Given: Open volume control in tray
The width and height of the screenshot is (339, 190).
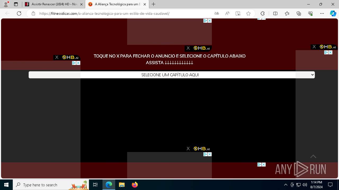Looking at the screenshot, I should [305, 185].
